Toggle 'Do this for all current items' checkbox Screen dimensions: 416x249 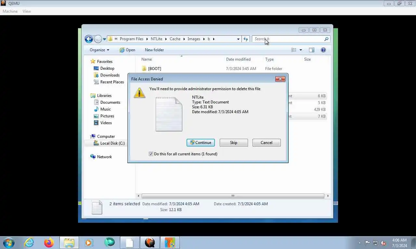(151, 154)
